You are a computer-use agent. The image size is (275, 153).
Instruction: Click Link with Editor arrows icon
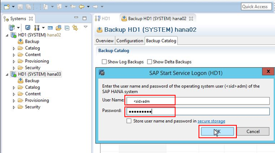(75, 28)
